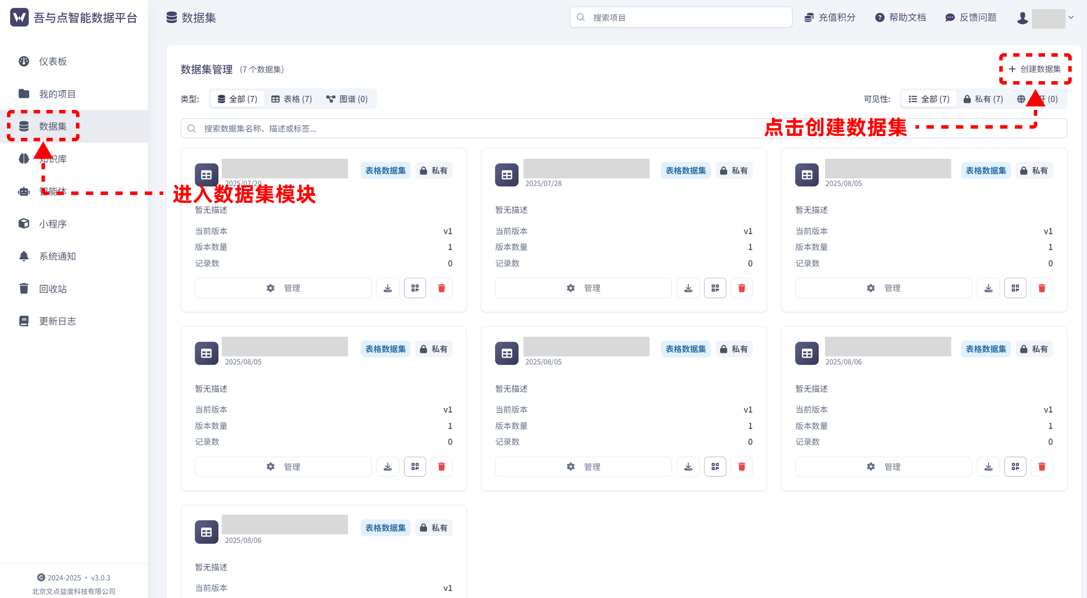Open 我的项目 in the sidebar

click(x=57, y=93)
